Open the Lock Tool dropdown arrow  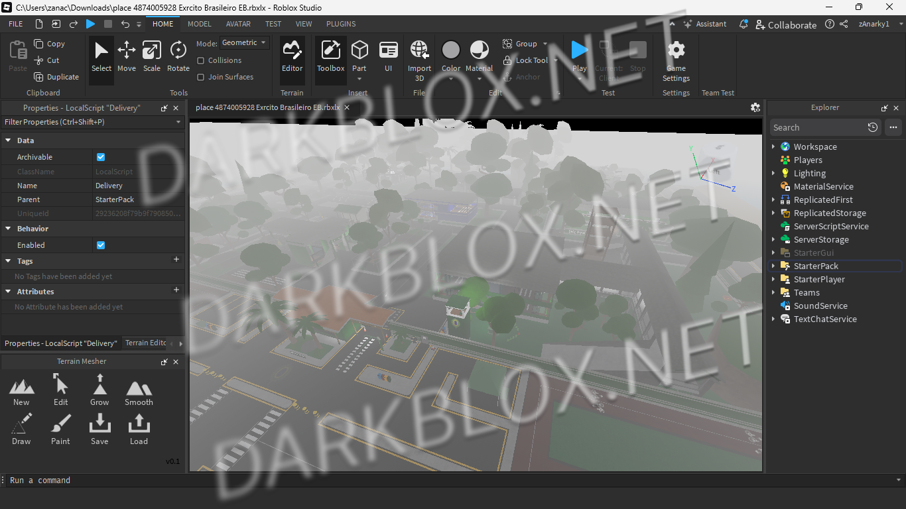[x=555, y=60]
